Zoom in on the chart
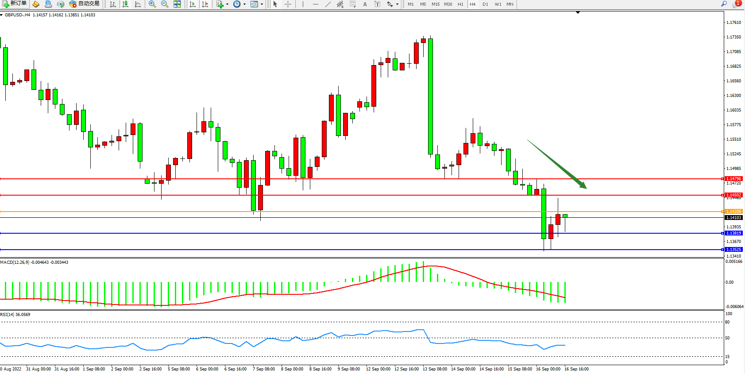 pyautogui.click(x=152, y=4)
